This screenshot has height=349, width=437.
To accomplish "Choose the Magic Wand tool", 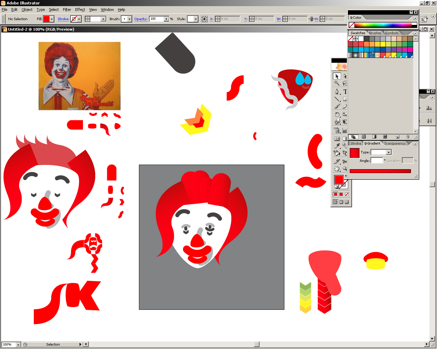I will [337, 84].
